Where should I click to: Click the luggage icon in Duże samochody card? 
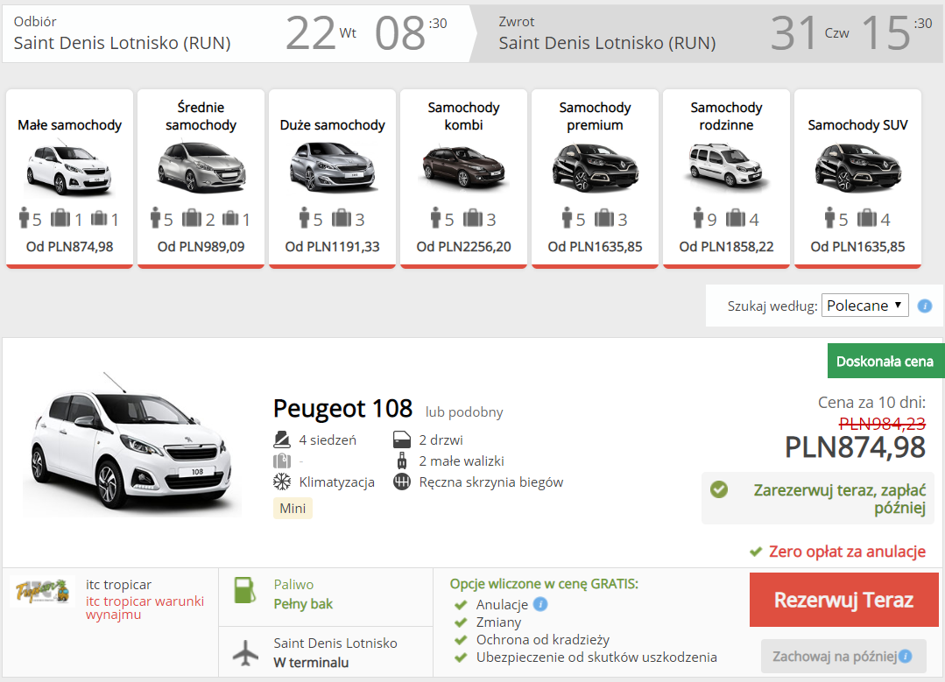(341, 218)
